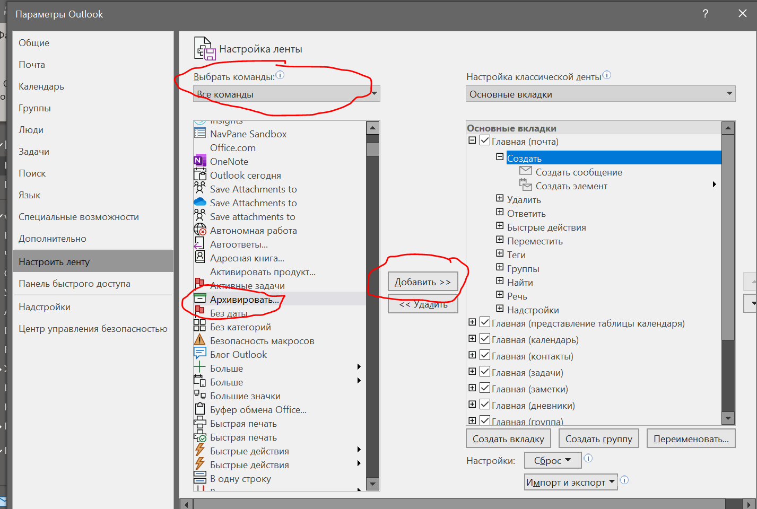Open the Все команды dropdown
Screen dimensions: 757x509
[286, 94]
